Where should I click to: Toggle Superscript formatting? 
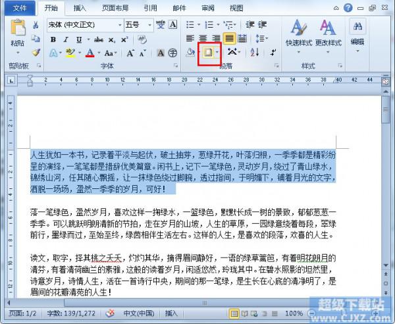point(124,40)
